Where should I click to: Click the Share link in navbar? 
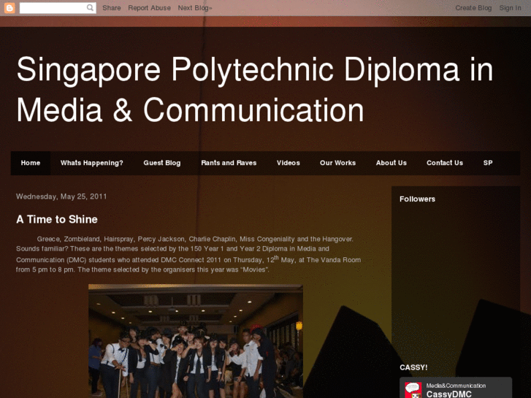pyautogui.click(x=112, y=8)
